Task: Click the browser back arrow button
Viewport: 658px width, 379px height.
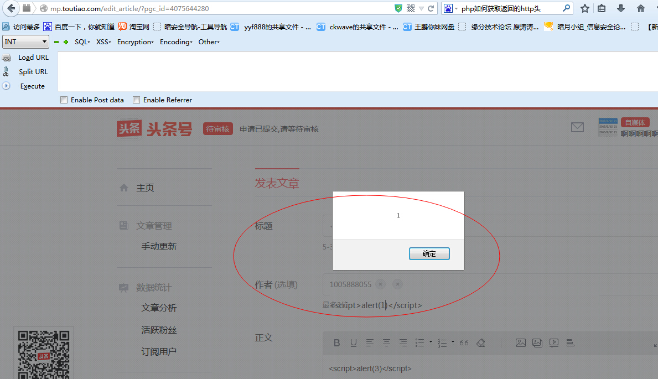Action: (x=11, y=8)
